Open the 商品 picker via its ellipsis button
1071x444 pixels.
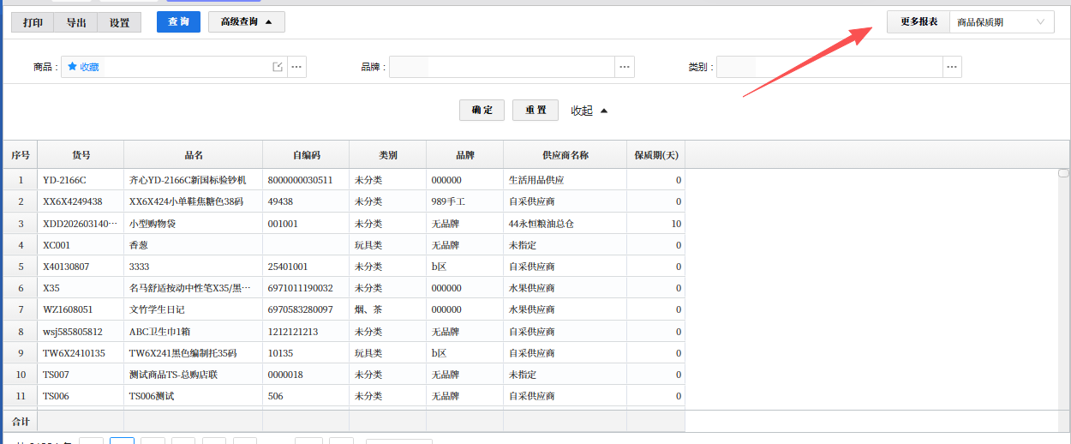[296, 67]
